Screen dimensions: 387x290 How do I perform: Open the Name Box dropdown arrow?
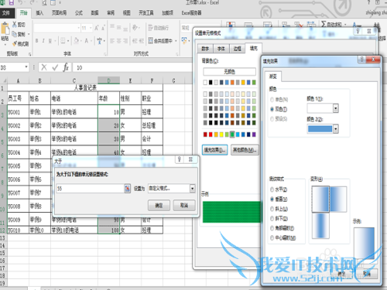[x=26, y=67]
